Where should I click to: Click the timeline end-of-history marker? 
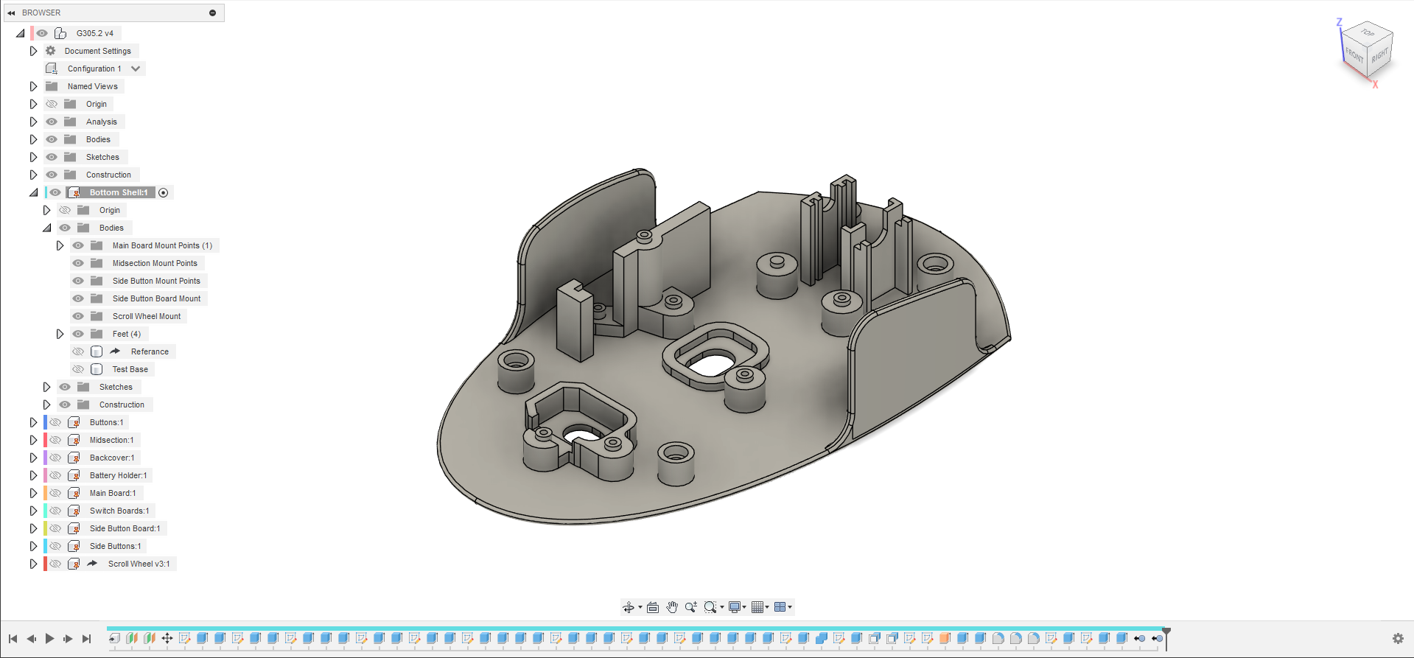1166,638
